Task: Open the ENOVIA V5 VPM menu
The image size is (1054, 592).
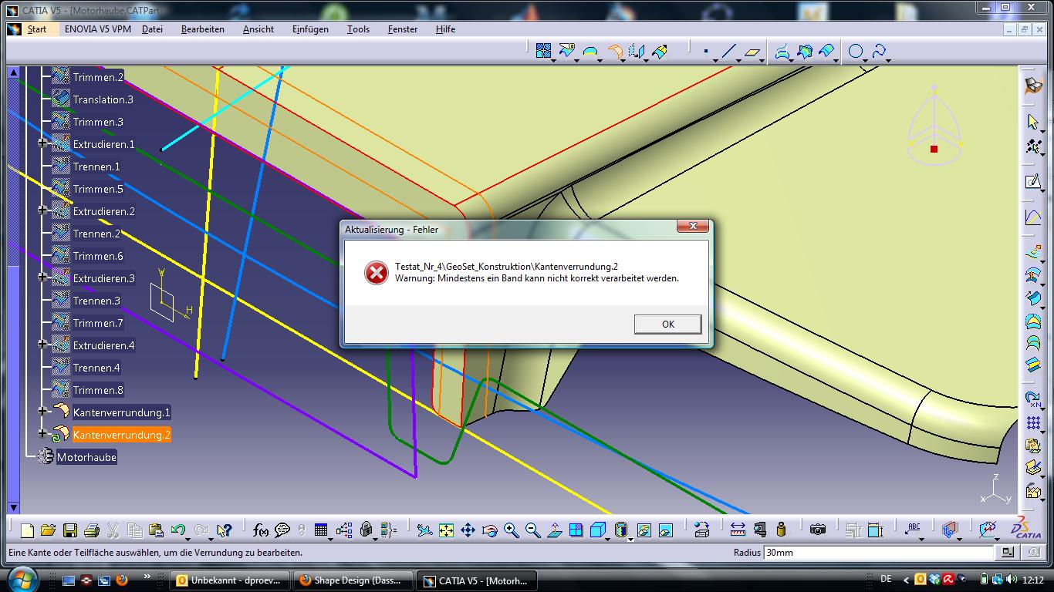Action: 98,29
